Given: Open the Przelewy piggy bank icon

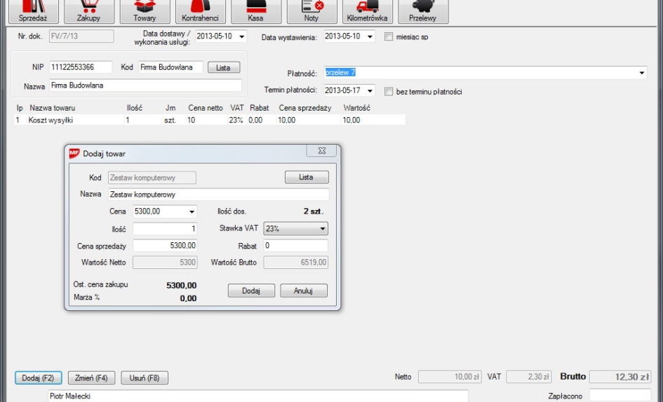Looking at the screenshot, I should click(422, 11).
